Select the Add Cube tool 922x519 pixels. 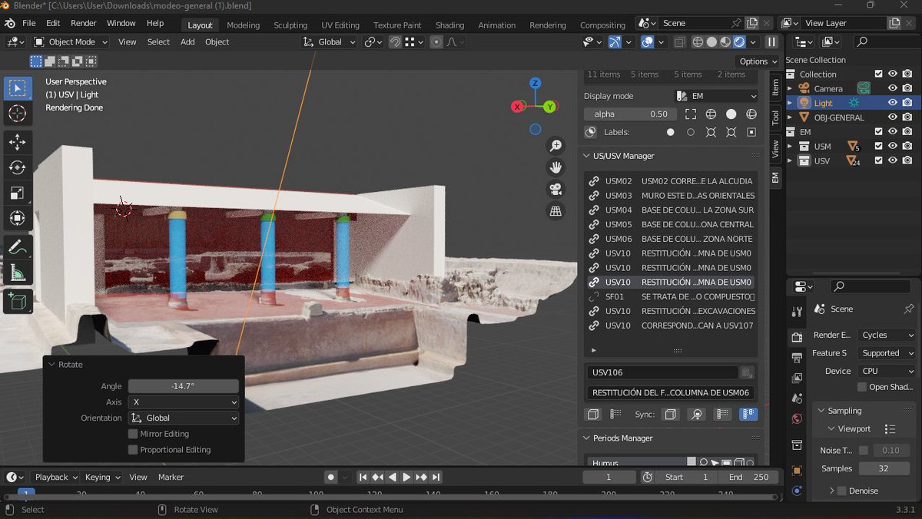pos(17,301)
